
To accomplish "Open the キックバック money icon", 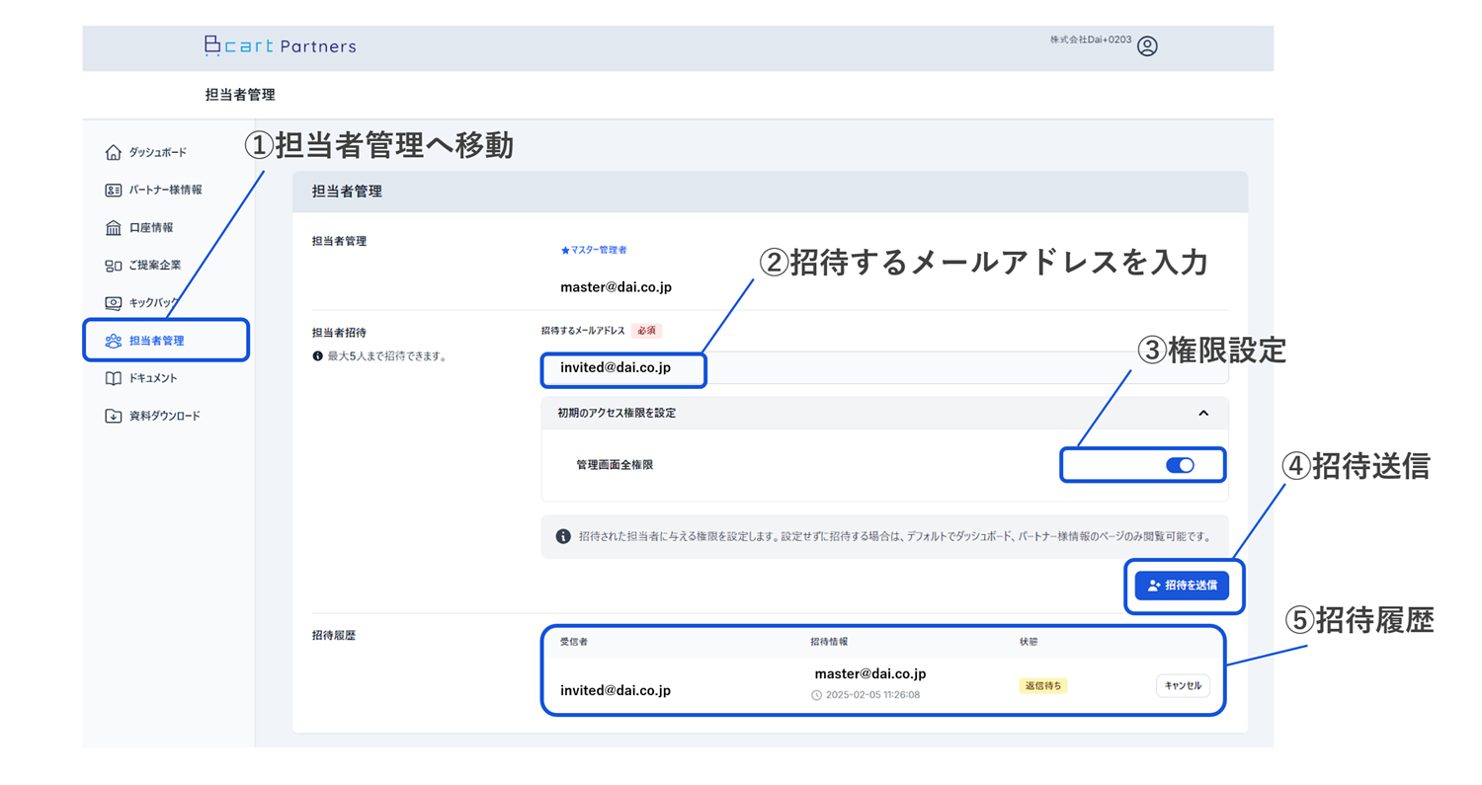I will click(x=113, y=303).
